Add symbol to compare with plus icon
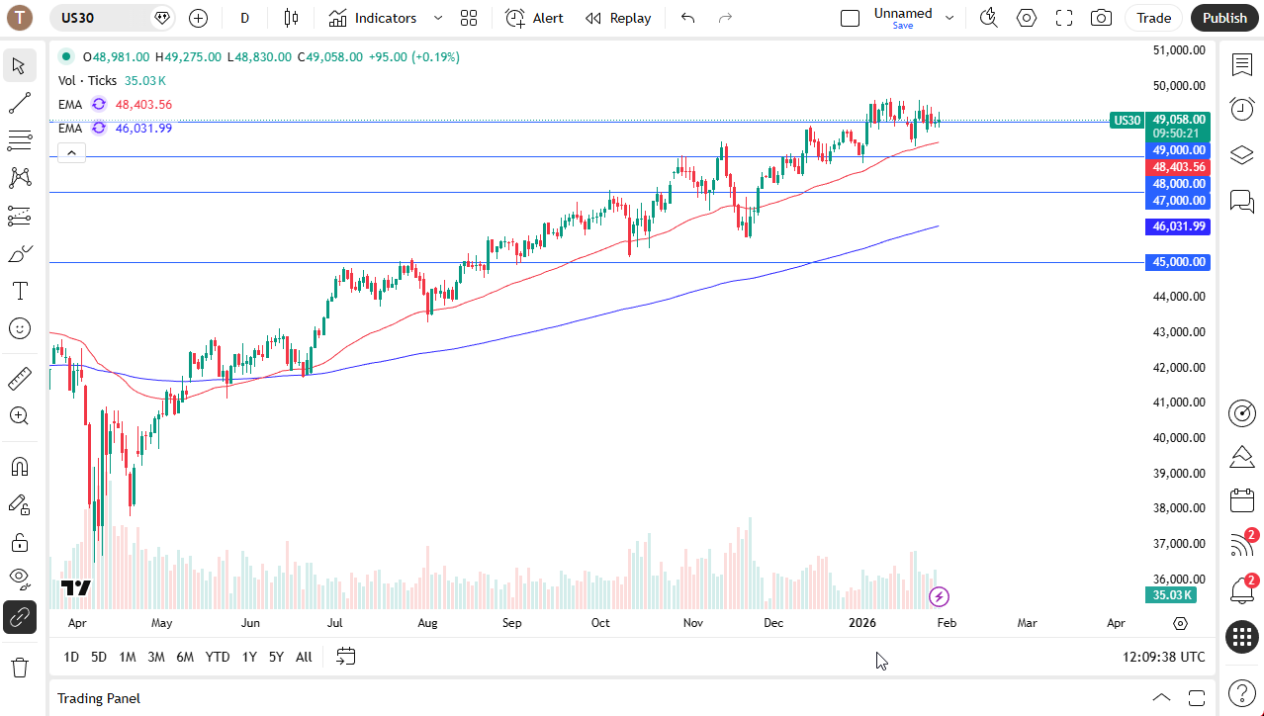This screenshot has width=1264, height=716. 198,18
